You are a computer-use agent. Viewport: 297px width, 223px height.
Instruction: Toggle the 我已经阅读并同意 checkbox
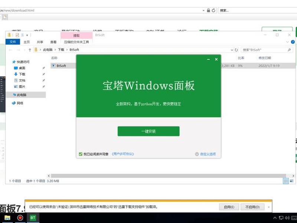click(81, 154)
